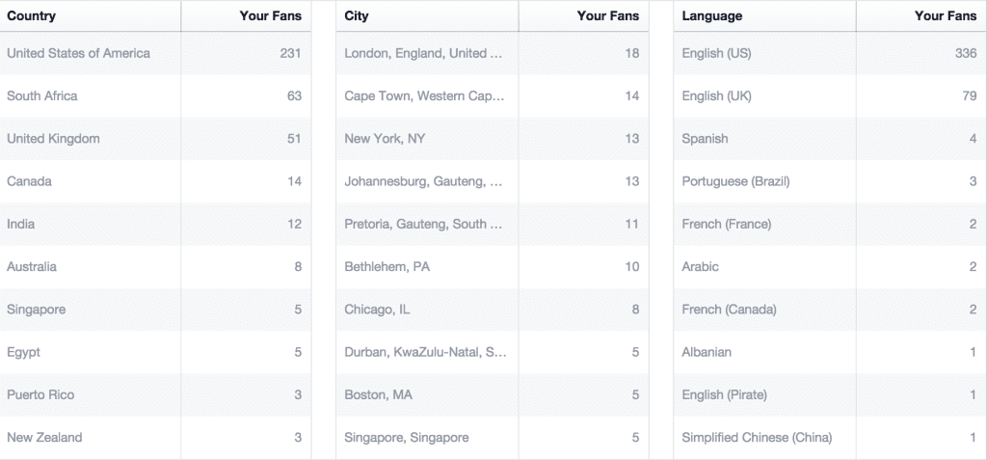The image size is (987, 460).
Task: Click the London, England city row
Action: point(493,54)
